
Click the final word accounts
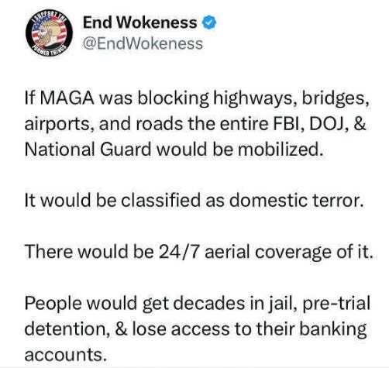pos(66,355)
